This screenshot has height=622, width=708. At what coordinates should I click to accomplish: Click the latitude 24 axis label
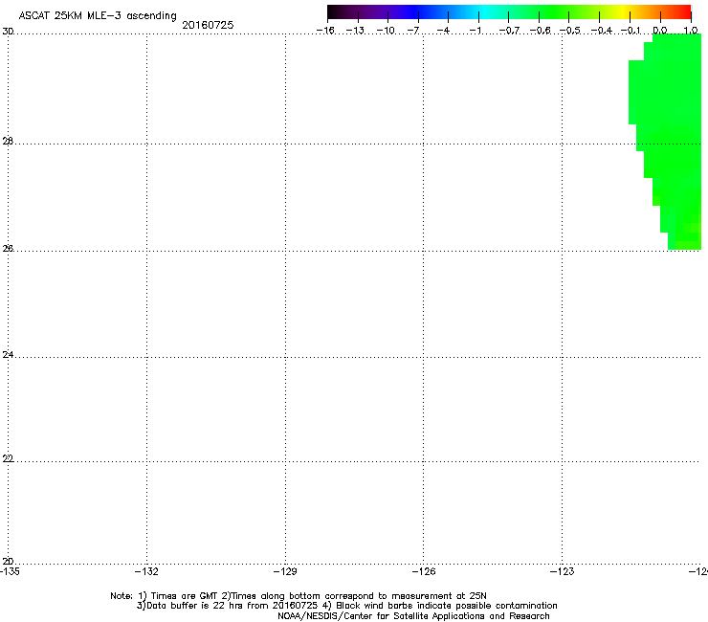point(8,355)
